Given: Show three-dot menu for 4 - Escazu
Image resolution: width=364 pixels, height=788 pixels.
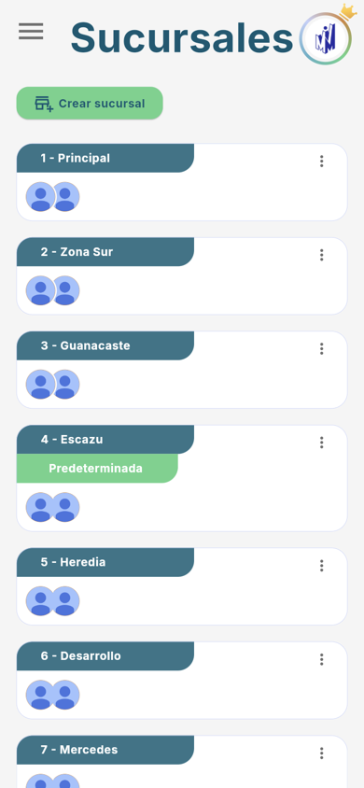Looking at the screenshot, I should click(x=321, y=443).
